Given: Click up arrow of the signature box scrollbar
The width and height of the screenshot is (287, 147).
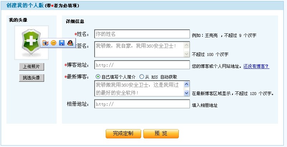Looking at the screenshot, I should pyautogui.click(x=186, y=45).
